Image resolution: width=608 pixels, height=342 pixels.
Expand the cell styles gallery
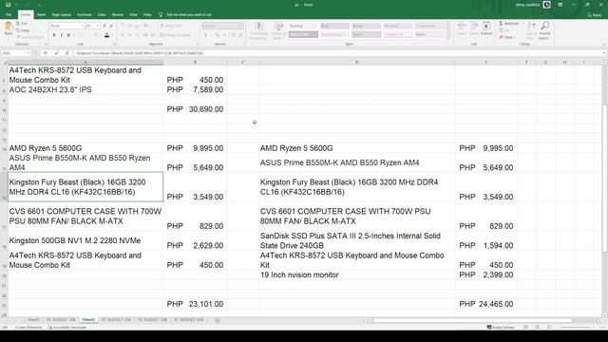[447, 37]
